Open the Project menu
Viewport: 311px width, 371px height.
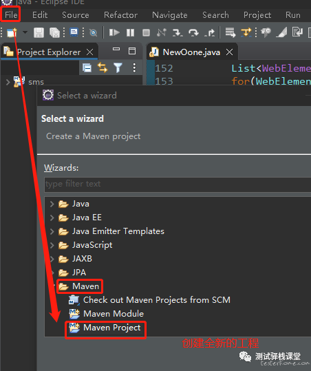coord(257,15)
